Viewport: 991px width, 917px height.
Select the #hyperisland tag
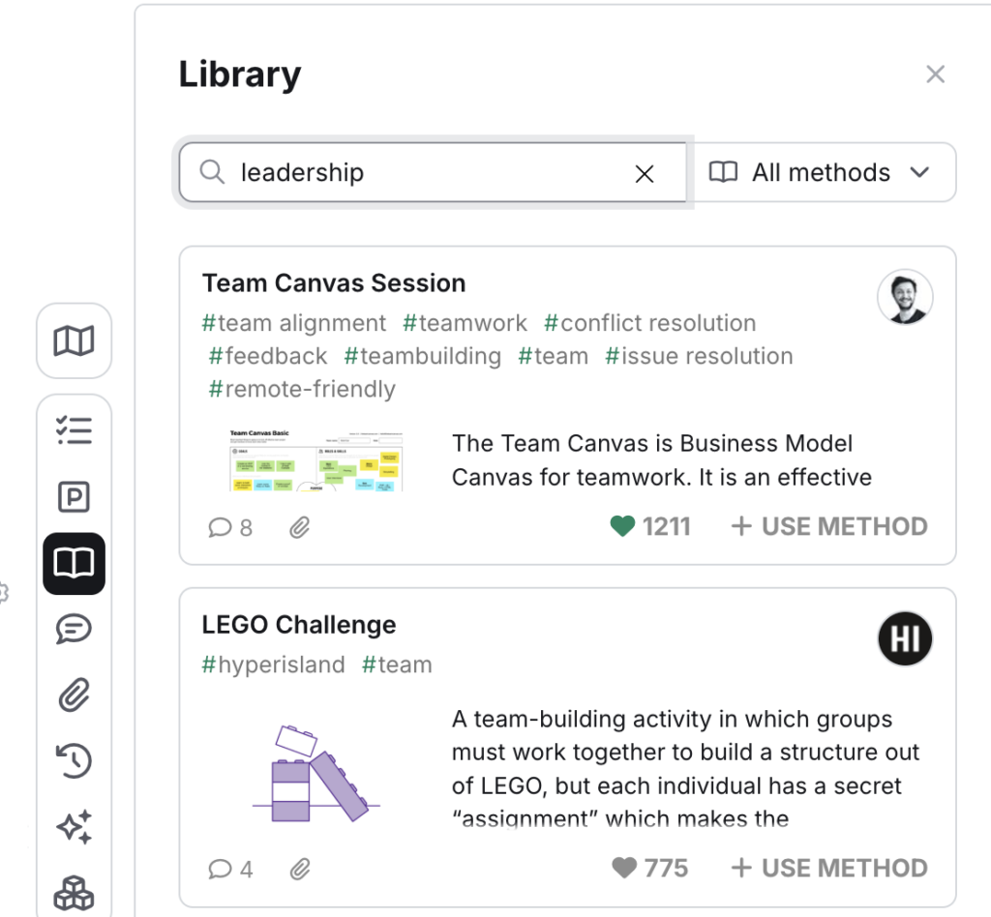(x=273, y=665)
